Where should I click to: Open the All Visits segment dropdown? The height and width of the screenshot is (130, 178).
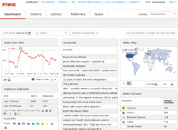(x=51, y=33)
